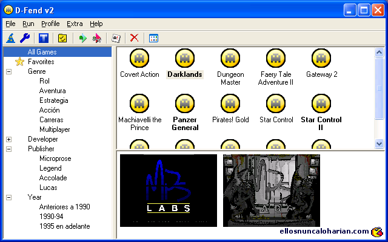
Task: Select the Aventura genre
Action: [53, 91]
